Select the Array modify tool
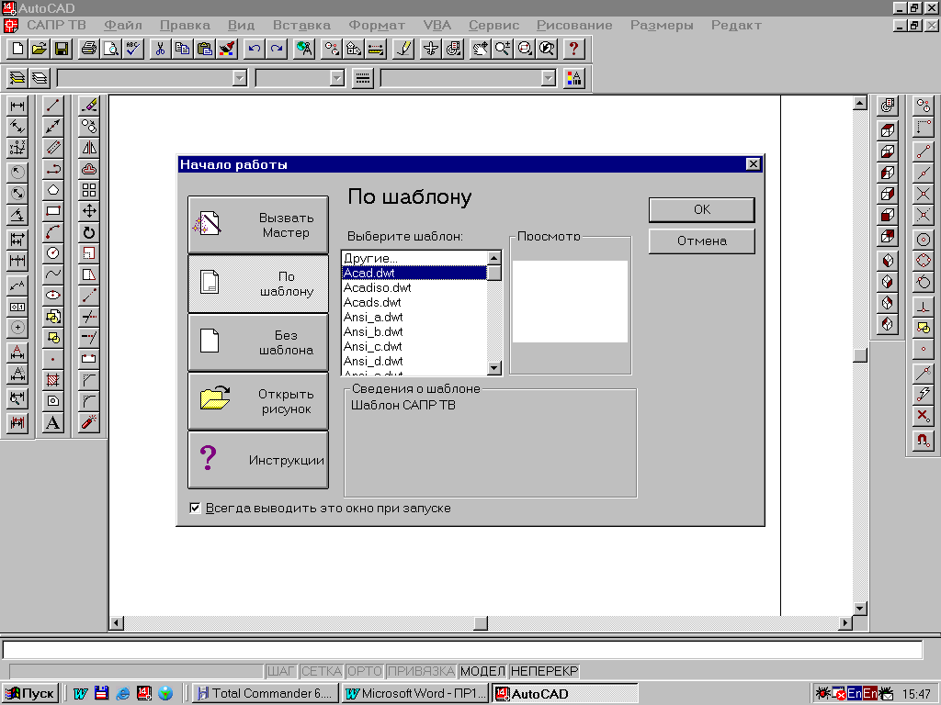Image resolution: width=941 pixels, height=705 pixels. point(89,190)
